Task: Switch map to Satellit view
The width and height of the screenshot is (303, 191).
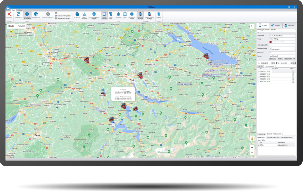Action: 21,26
